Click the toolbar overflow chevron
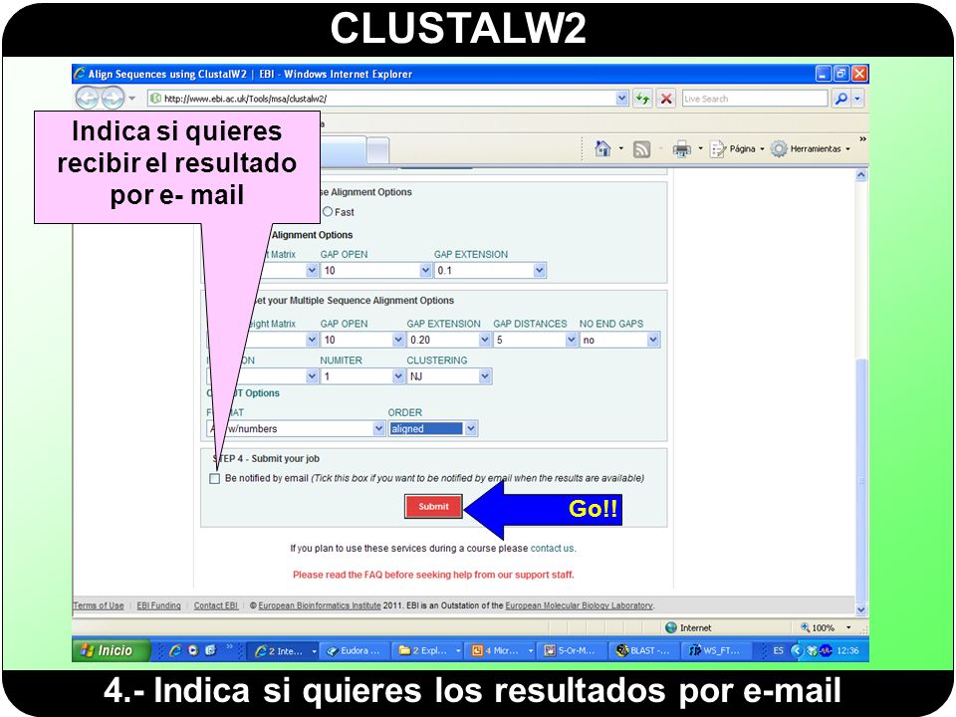Viewport: 956px width, 717px height. tap(862, 139)
